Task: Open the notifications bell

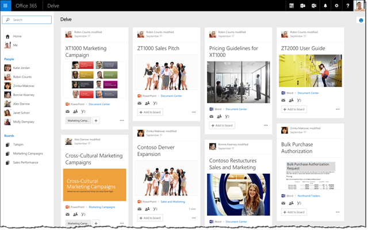Action: click(x=325, y=6)
